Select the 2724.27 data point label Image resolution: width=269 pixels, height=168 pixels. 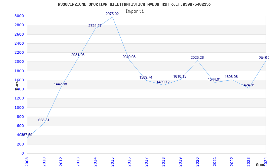tap(95, 26)
